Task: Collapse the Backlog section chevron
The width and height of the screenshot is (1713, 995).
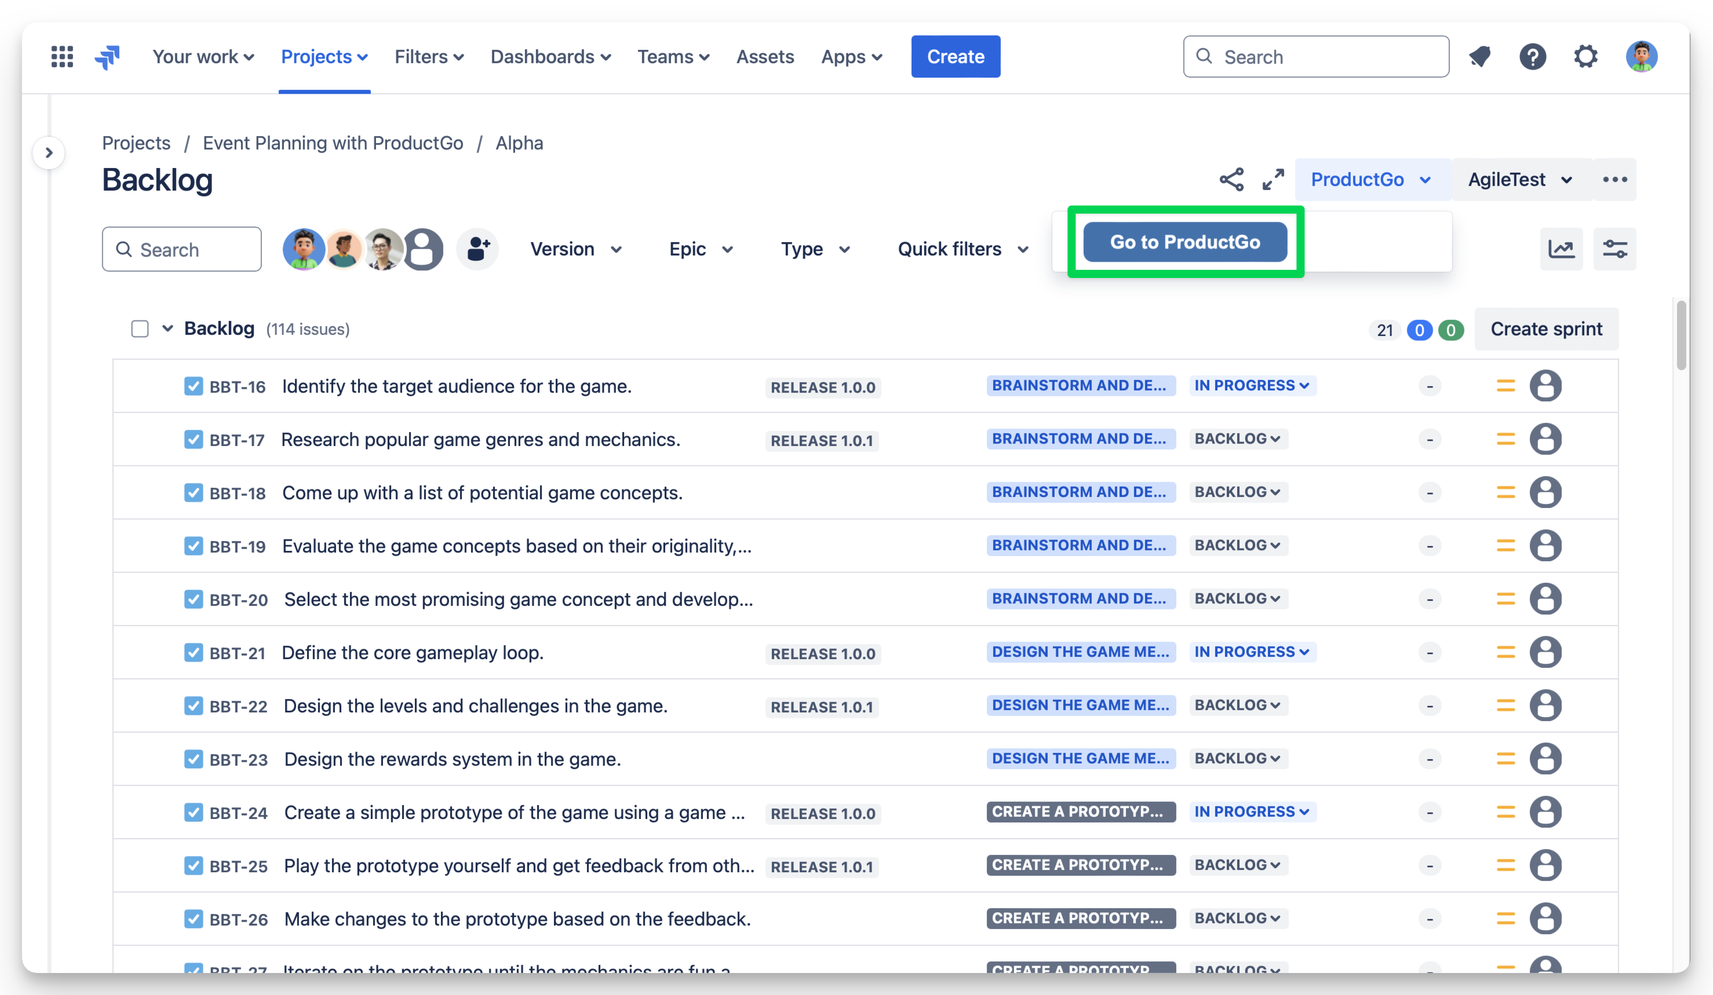Action: 167,328
